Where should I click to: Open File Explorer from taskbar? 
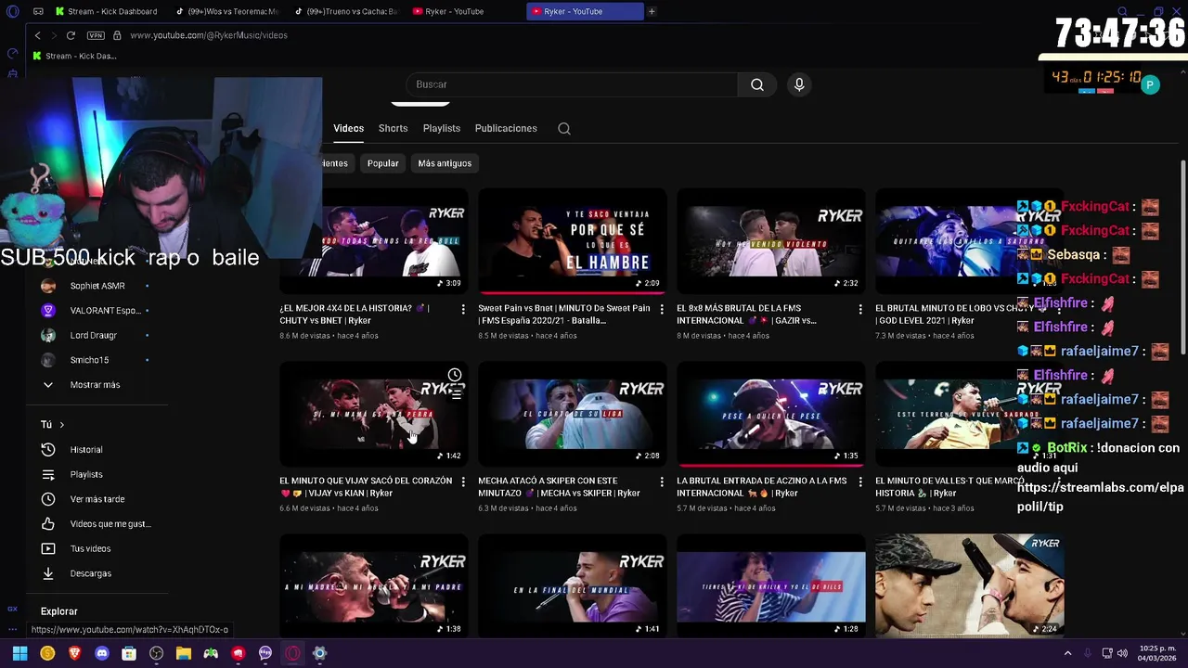coord(184,653)
